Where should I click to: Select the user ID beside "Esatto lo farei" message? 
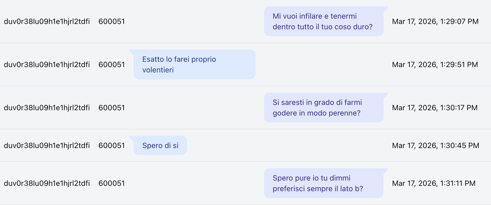pyautogui.click(x=47, y=64)
